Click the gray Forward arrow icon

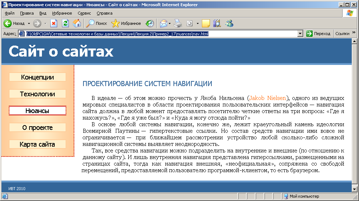click(37, 23)
